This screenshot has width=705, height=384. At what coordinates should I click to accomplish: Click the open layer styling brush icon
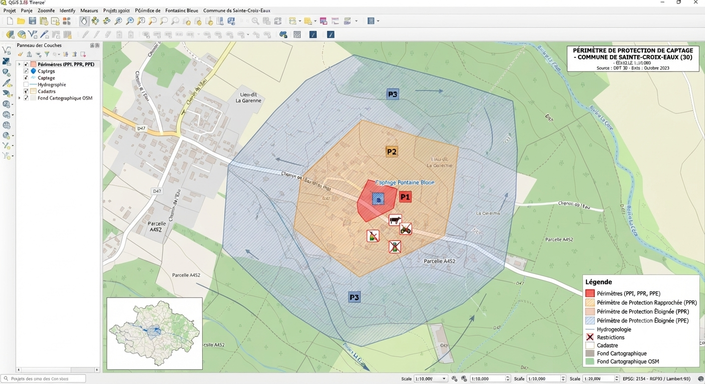click(x=20, y=54)
